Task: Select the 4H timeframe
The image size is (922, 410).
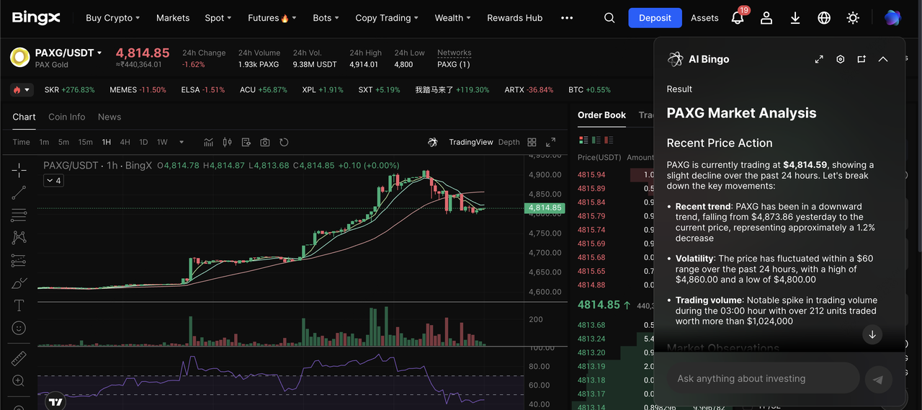Action: pos(125,142)
